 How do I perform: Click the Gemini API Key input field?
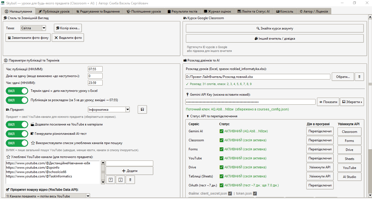(x=250, y=102)
